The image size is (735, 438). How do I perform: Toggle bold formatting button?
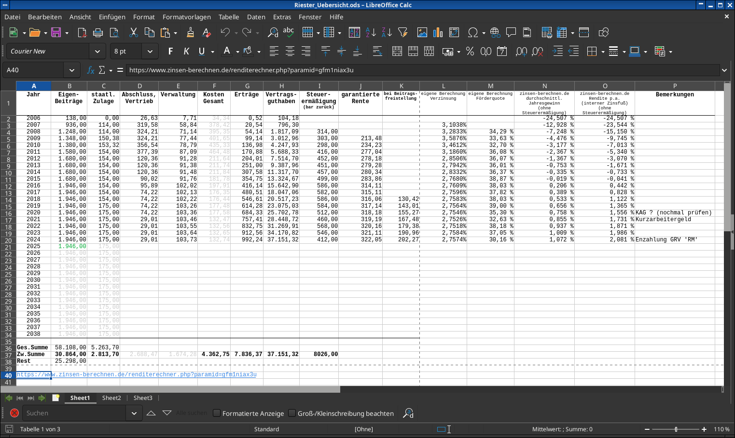click(170, 52)
